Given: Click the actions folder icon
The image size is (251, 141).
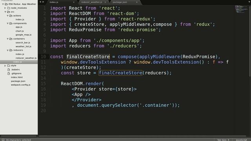Looking at the screenshot, I should point(11,16).
